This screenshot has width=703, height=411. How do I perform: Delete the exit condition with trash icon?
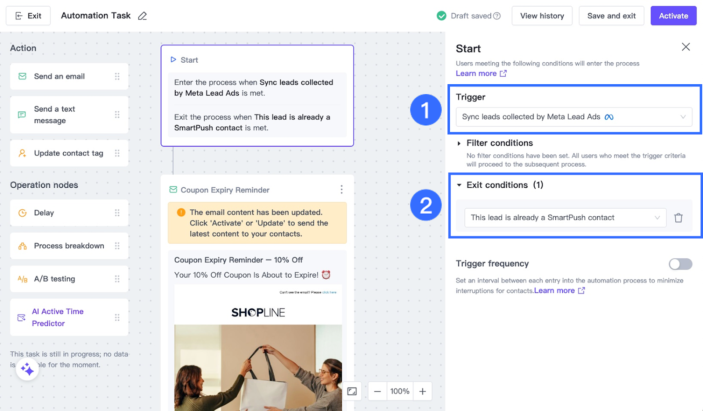tap(678, 218)
